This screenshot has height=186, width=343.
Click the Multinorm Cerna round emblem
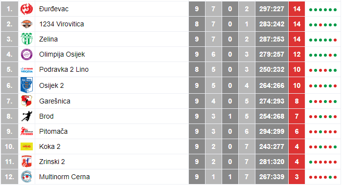(x=26, y=177)
